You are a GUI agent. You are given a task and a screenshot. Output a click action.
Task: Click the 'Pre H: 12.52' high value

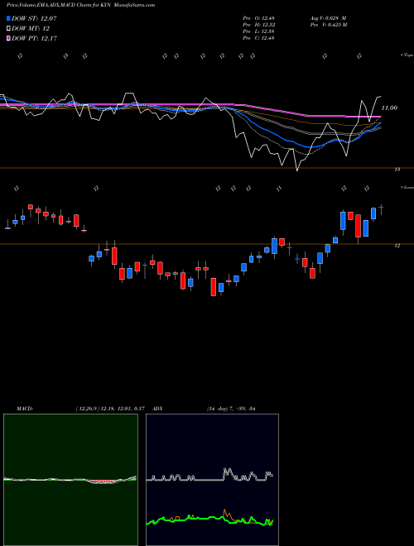pyautogui.click(x=258, y=25)
